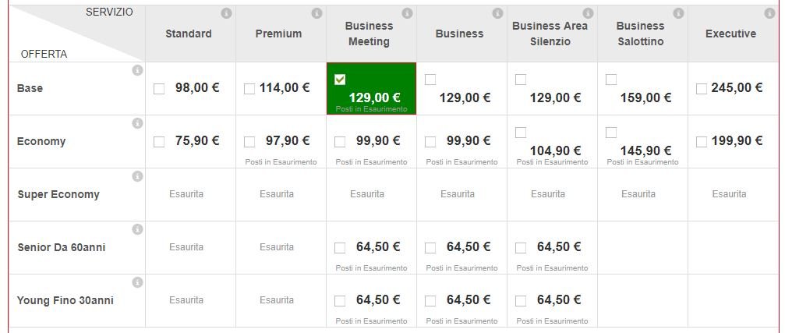
Task: Open info icon for Base offer
Action: [x=137, y=71]
